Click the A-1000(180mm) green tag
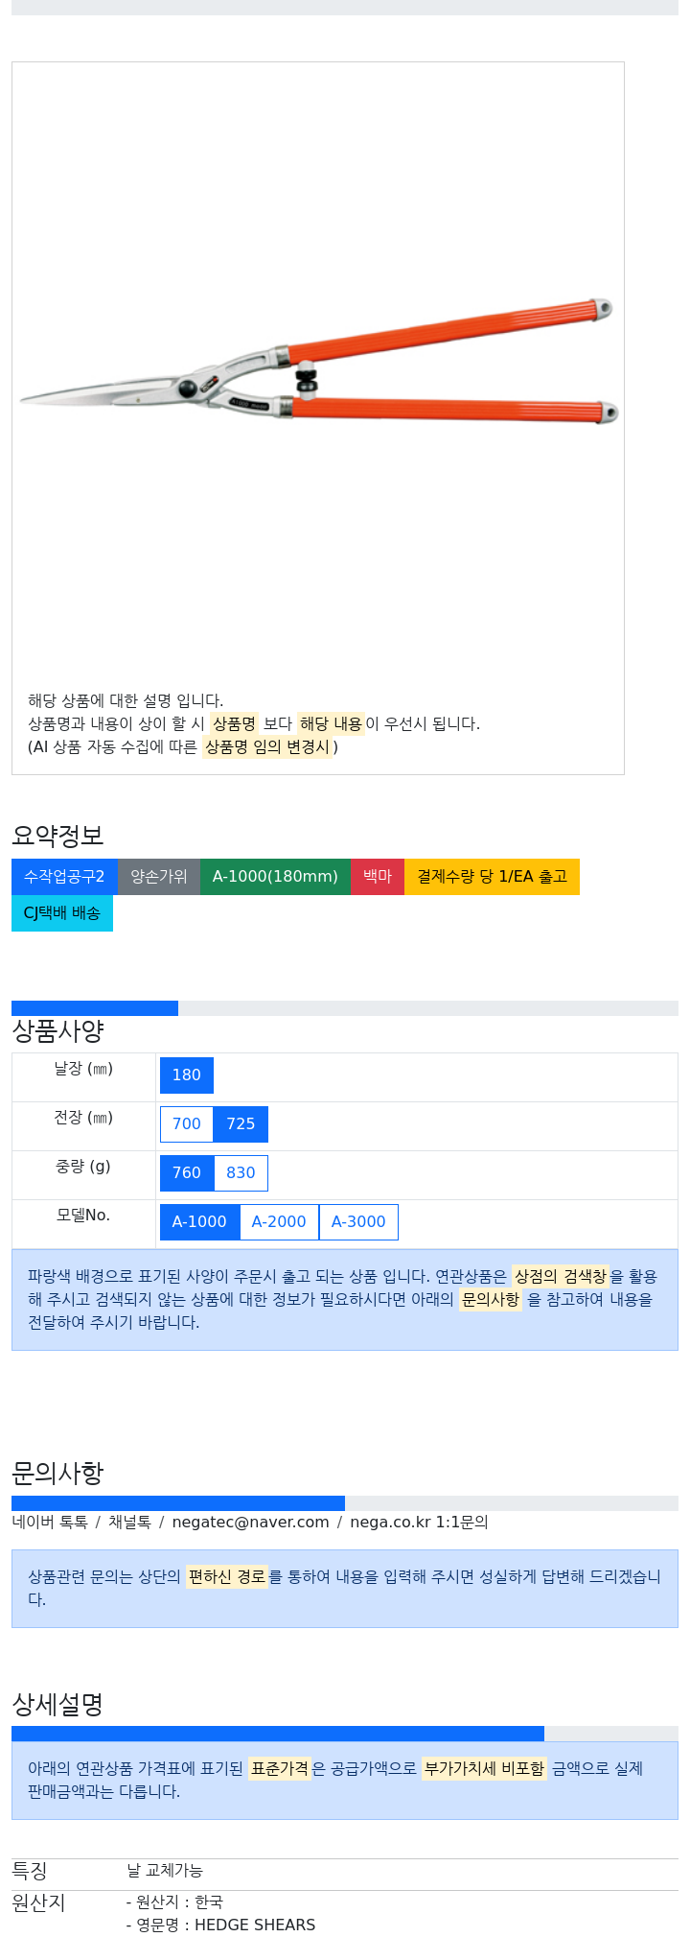690x1937 pixels. (x=275, y=877)
